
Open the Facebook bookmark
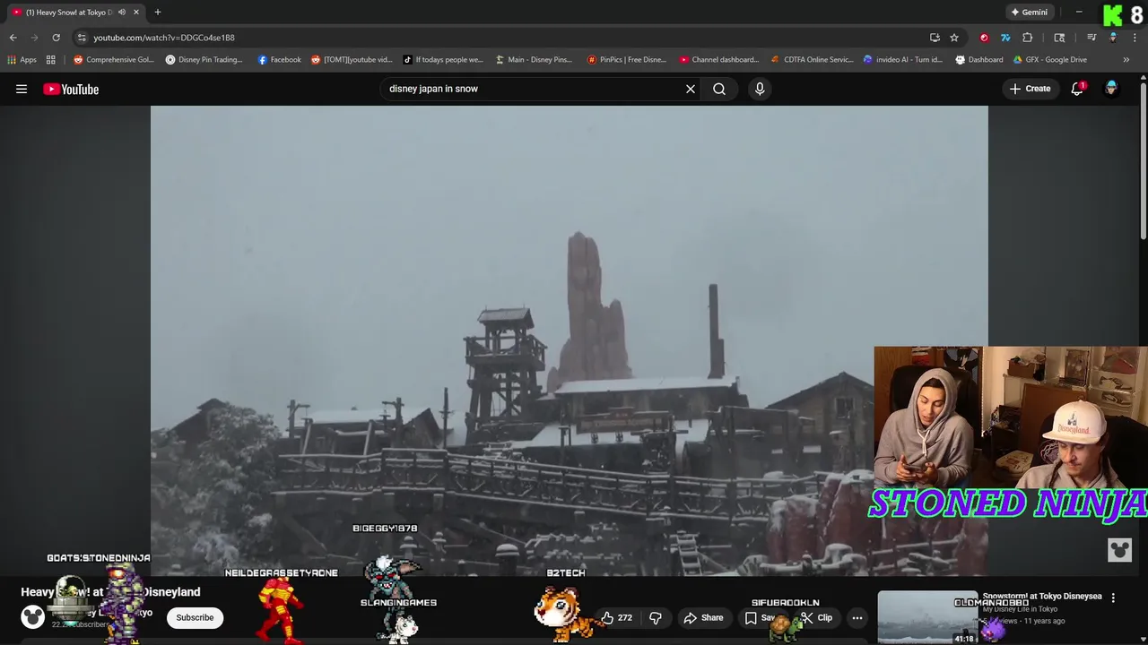point(280,60)
